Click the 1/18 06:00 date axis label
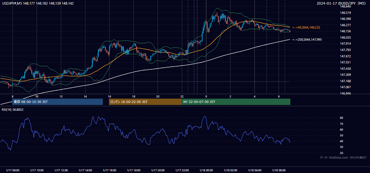The image size is (370, 173). coord(279,170)
